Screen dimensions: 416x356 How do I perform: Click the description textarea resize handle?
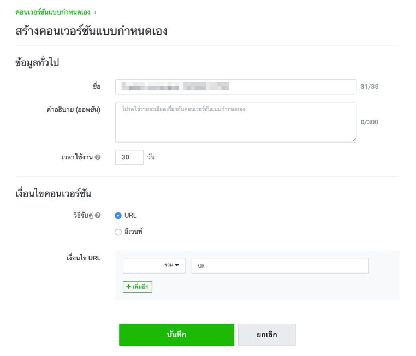point(354,140)
